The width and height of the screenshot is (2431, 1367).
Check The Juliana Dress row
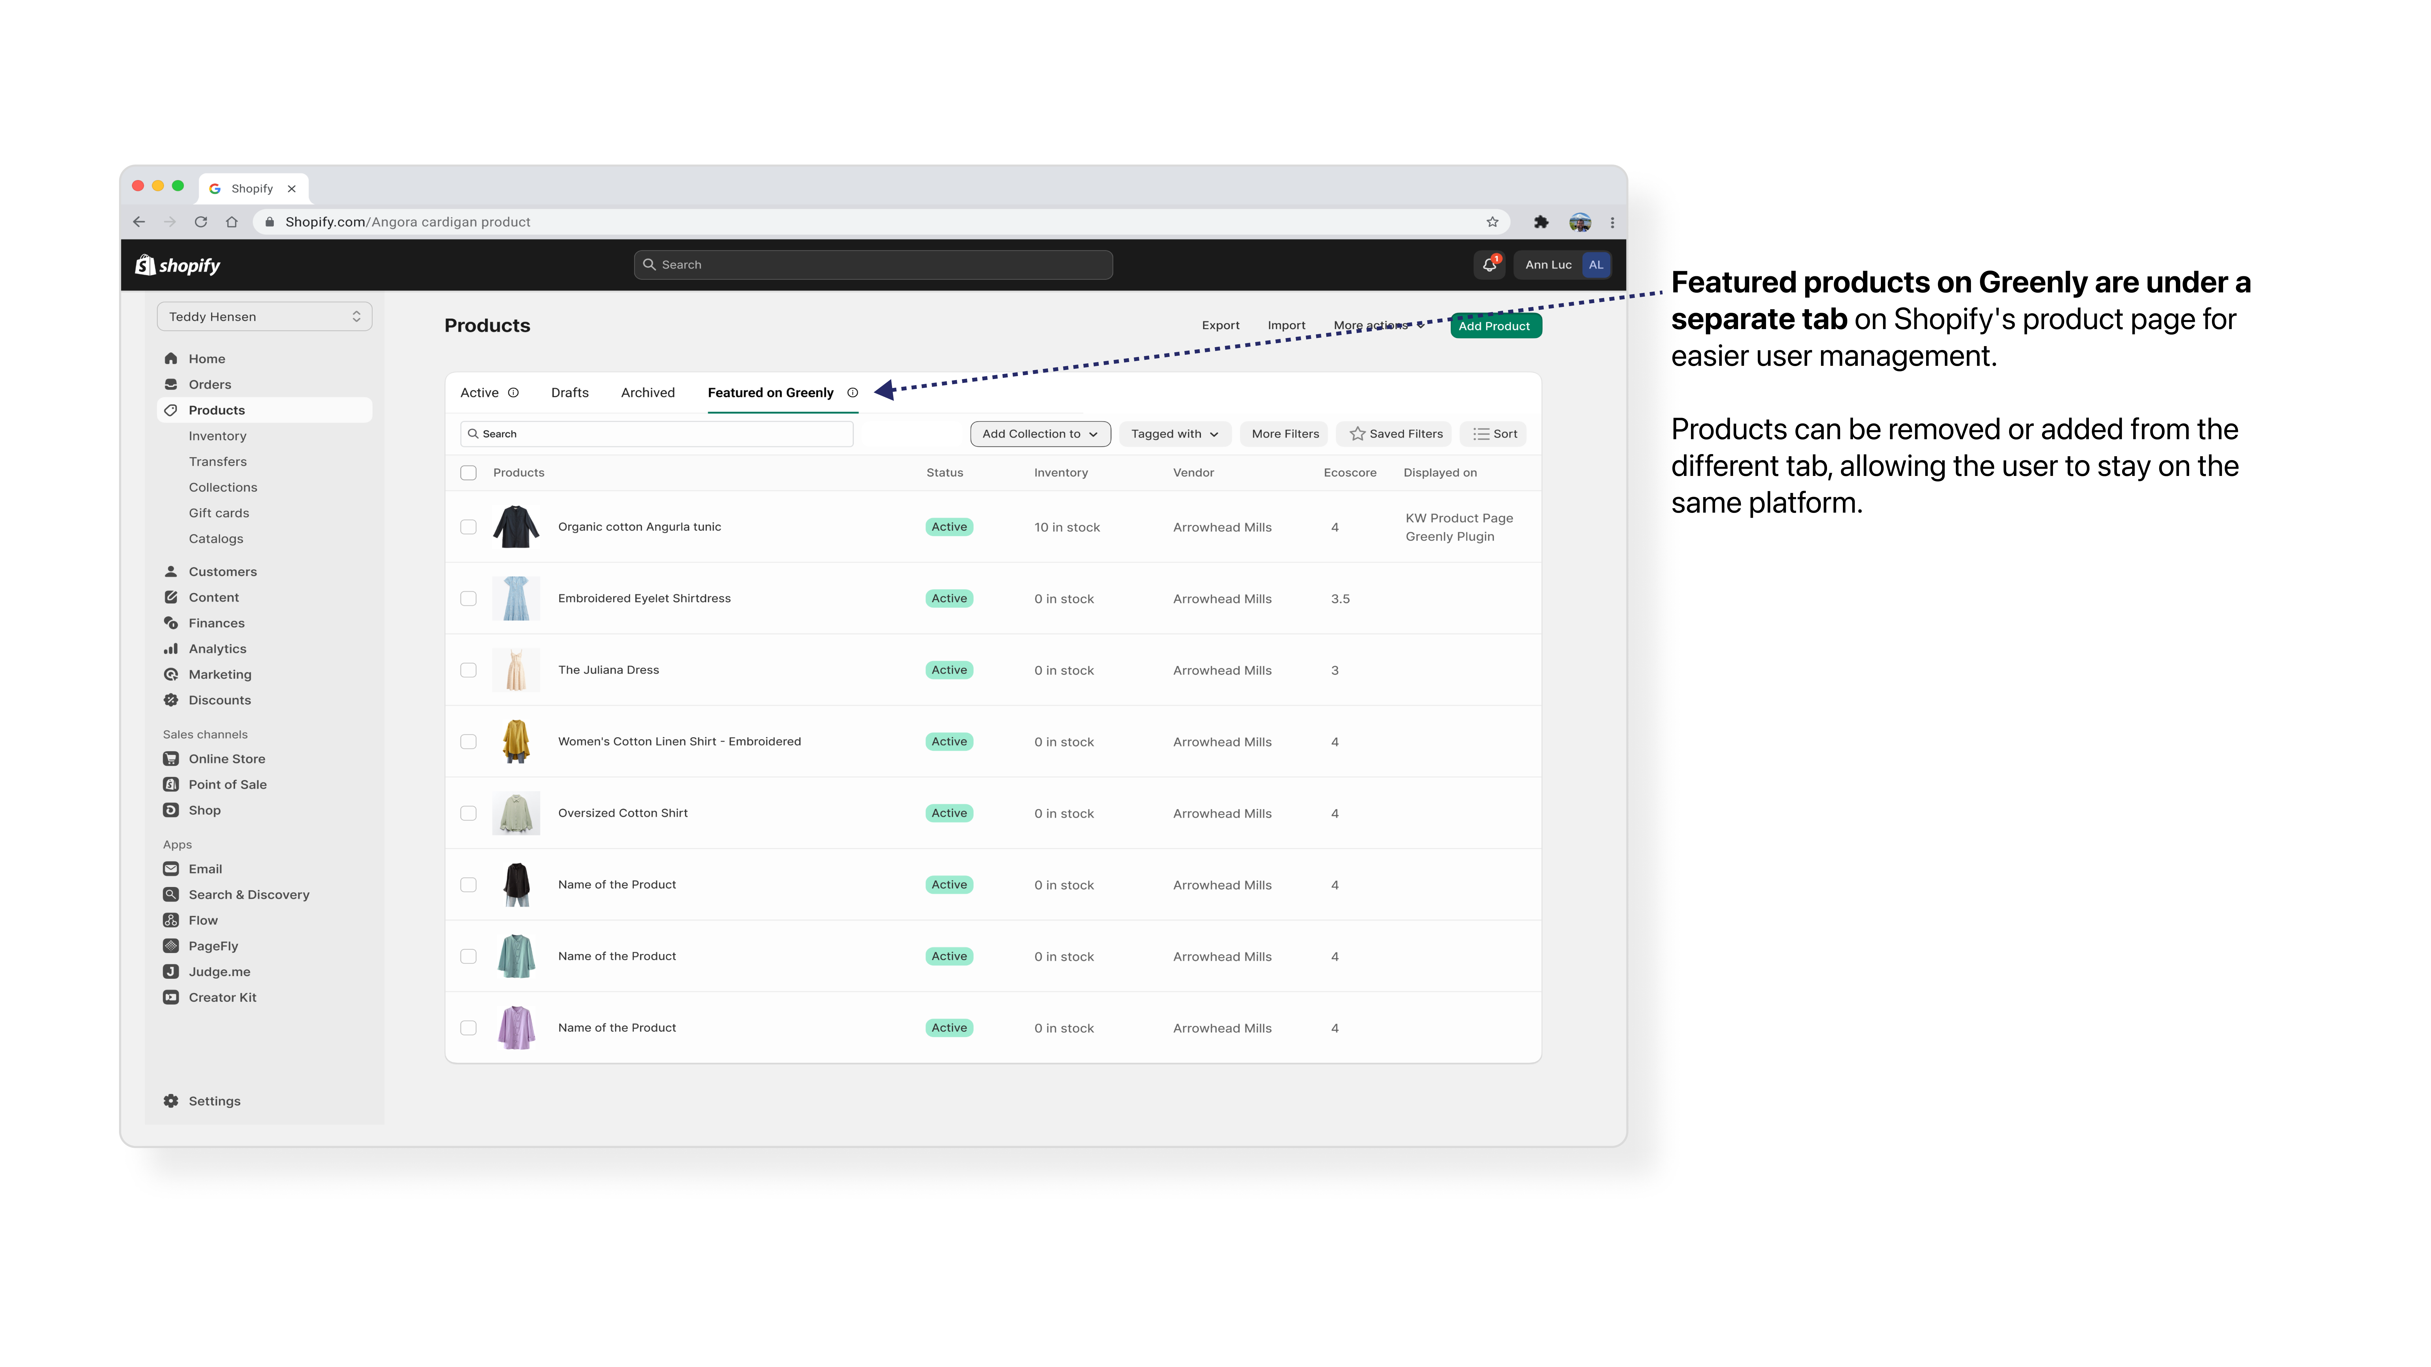(468, 670)
